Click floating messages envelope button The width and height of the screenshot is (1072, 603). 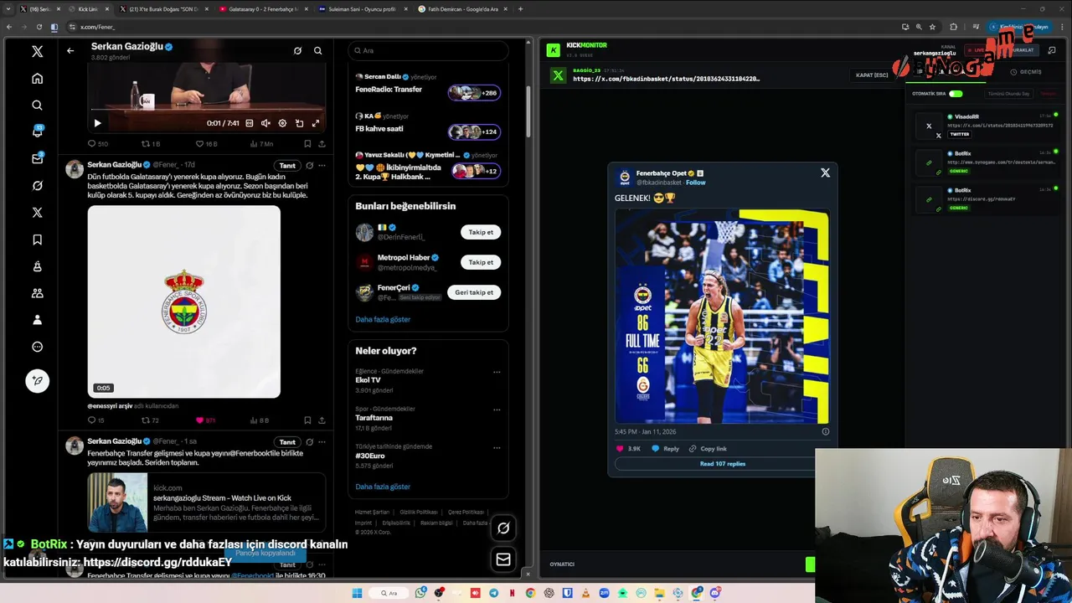click(x=503, y=559)
